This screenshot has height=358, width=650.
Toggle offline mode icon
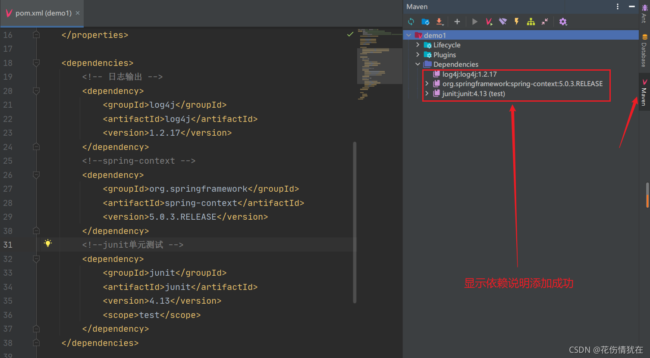click(x=503, y=22)
